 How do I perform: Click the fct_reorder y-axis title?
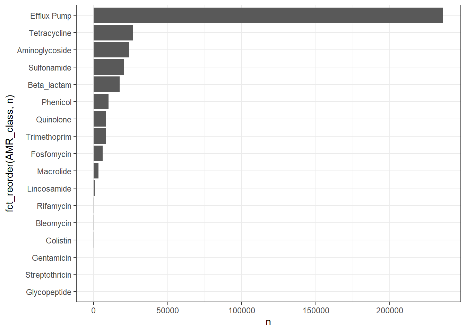(10, 154)
